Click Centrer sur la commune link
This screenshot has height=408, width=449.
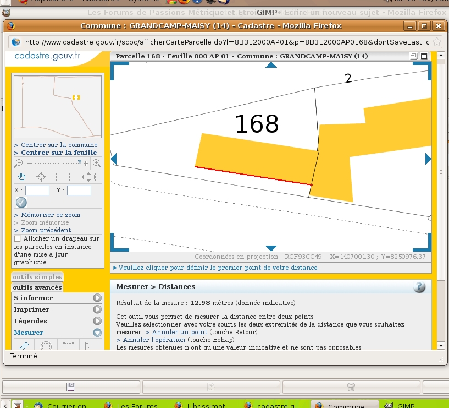(x=59, y=145)
